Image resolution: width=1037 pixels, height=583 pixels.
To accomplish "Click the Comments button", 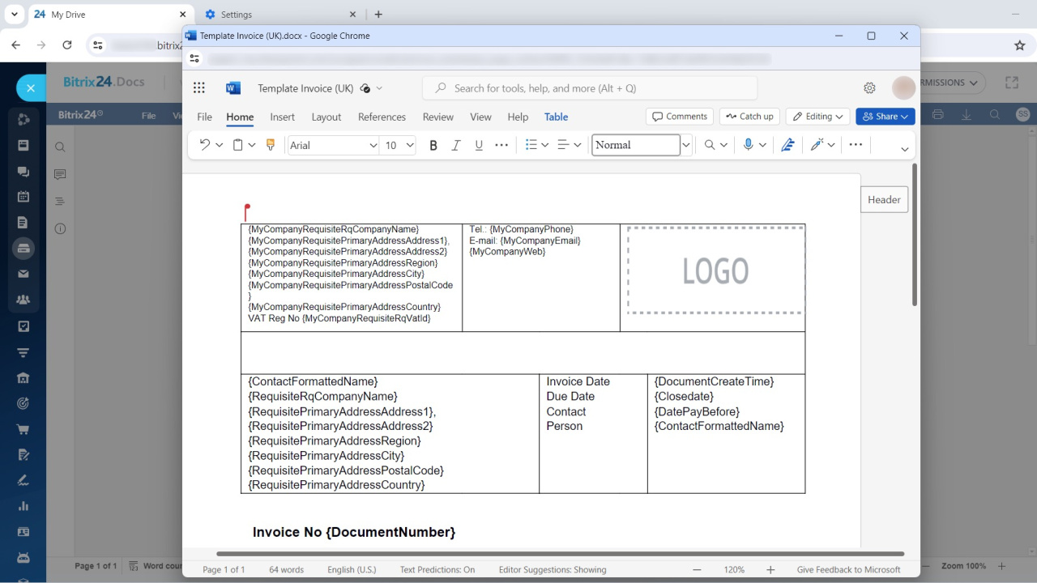I will tap(679, 117).
